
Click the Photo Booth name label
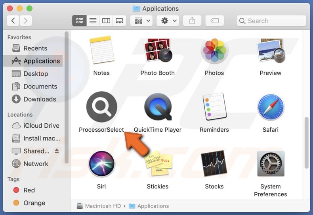click(x=158, y=73)
